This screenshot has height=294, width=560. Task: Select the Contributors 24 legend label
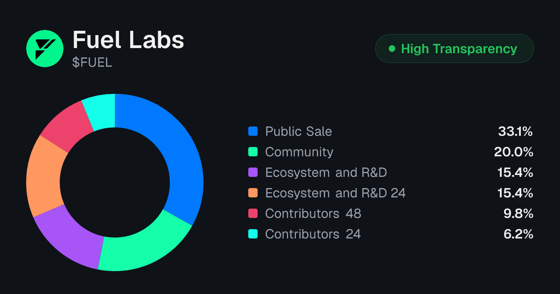[x=313, y=234]
